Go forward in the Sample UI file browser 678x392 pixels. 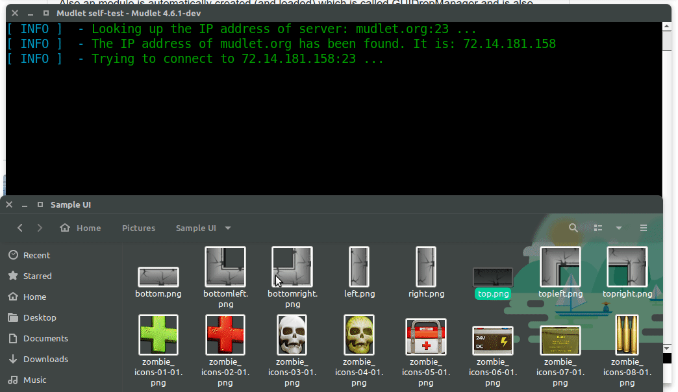tap(40, 228)
